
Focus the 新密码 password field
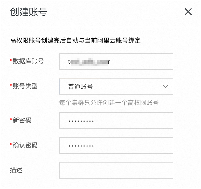(116, 121)
